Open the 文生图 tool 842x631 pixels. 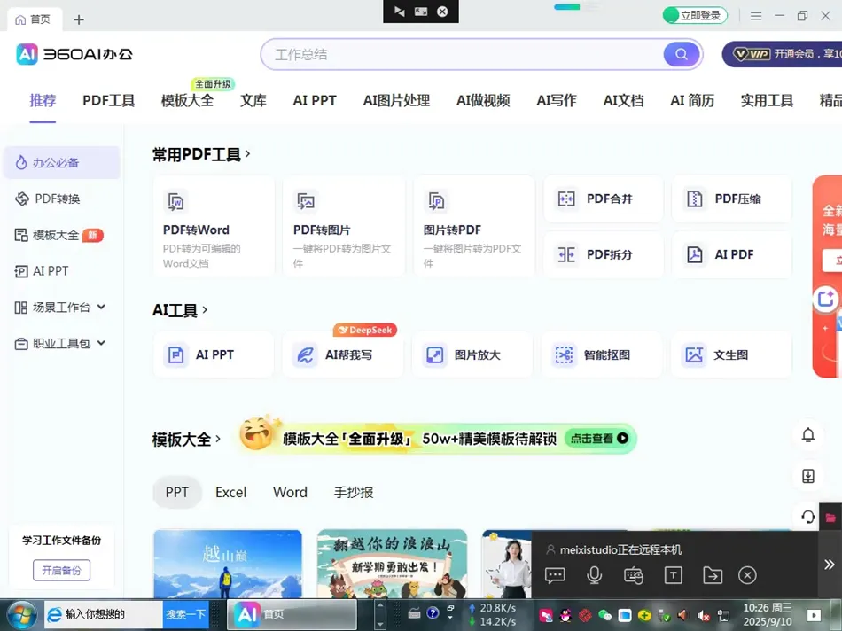(x=731, y=355)
